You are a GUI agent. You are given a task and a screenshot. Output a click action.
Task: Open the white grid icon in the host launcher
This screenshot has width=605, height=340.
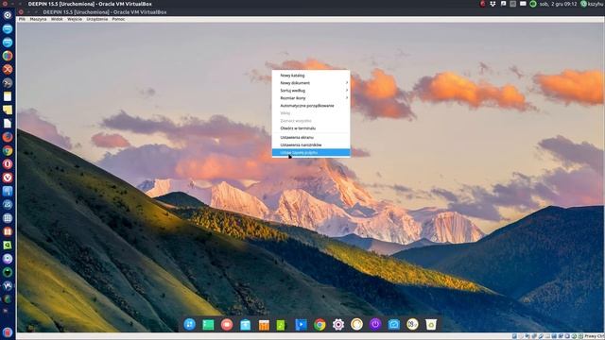point(8,218)
